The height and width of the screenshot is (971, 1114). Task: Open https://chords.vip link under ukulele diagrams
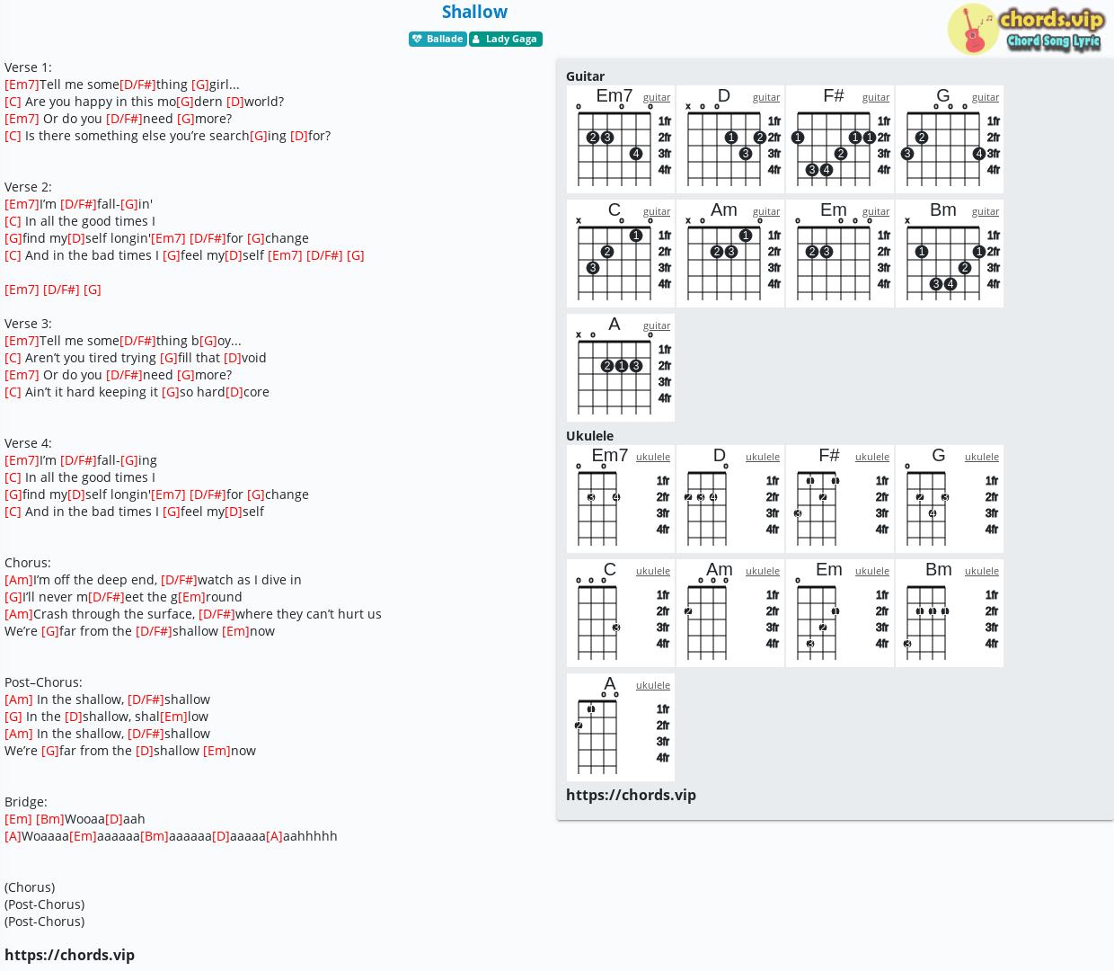pyautogui.click(x=631, y=795)
